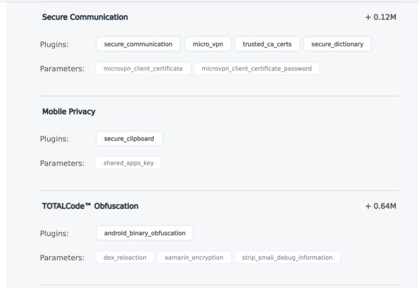
Task: Click the xamarin_encryption parameter chip
Action: [194, 257]
